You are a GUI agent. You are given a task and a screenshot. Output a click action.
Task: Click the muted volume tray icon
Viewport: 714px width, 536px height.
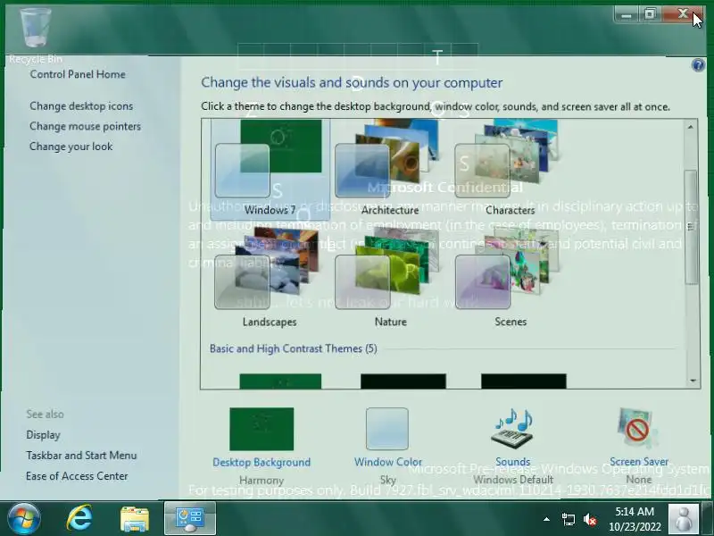(x=590, y=519)
